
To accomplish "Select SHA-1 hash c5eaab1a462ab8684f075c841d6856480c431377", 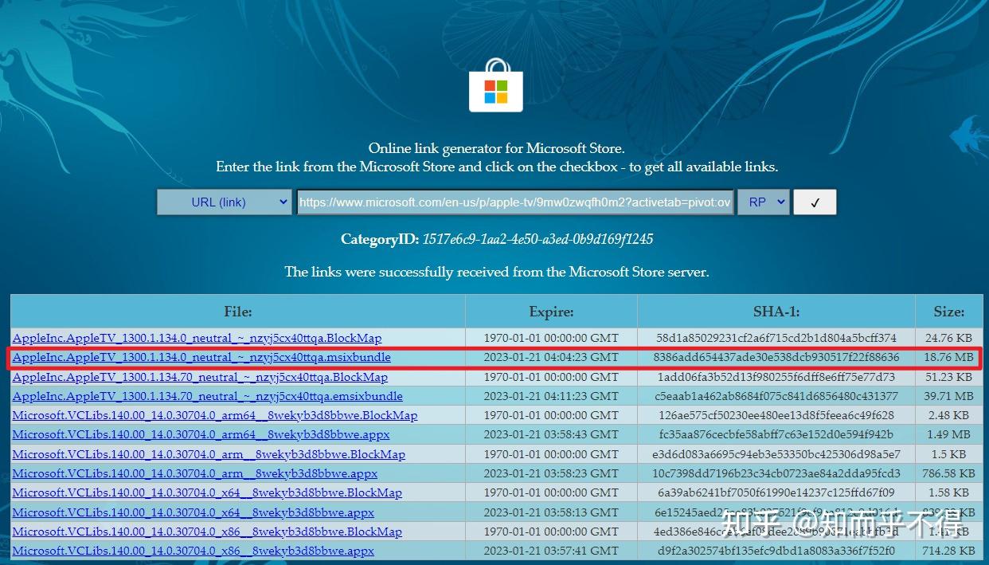I will [x=776, y=396].
